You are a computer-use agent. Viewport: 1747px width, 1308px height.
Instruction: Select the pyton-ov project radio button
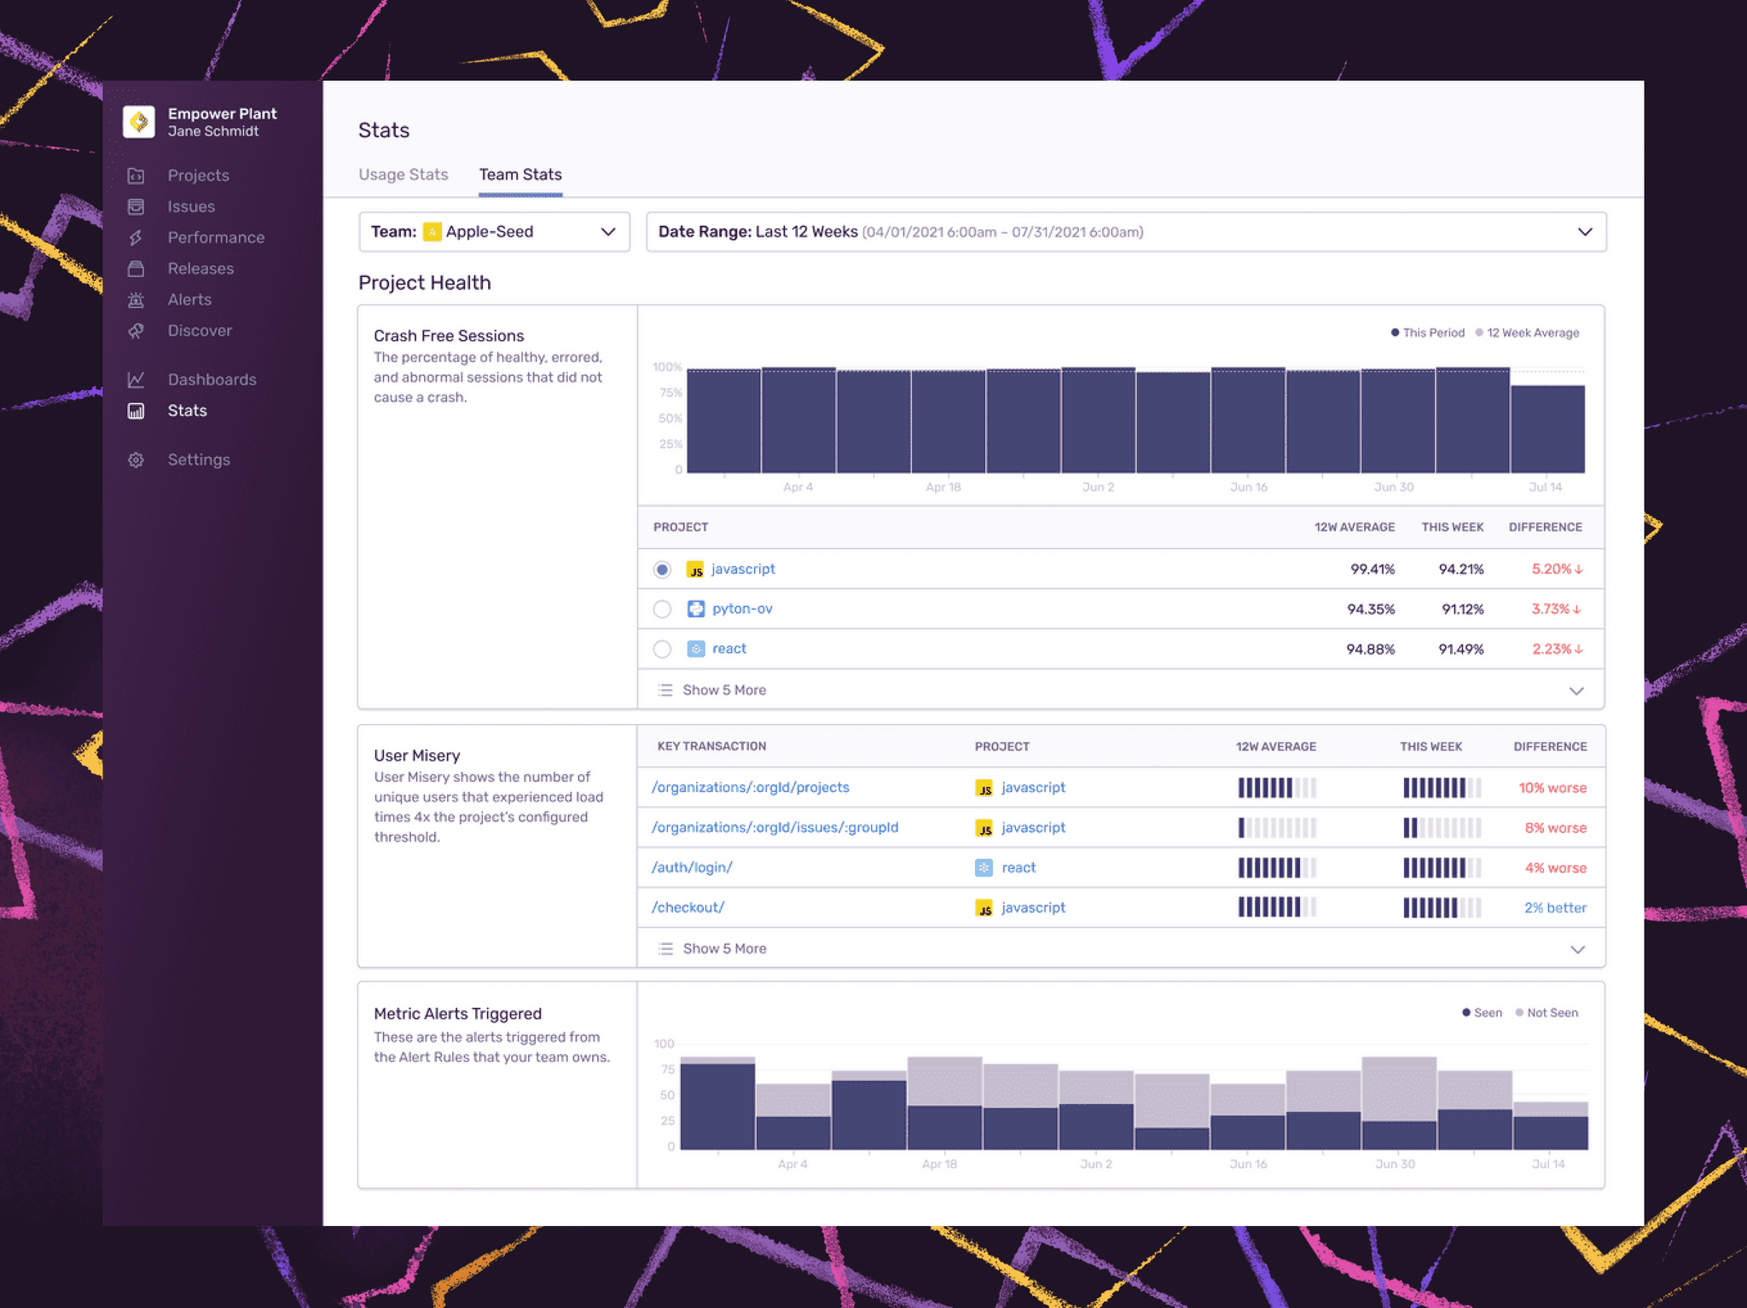662,609
